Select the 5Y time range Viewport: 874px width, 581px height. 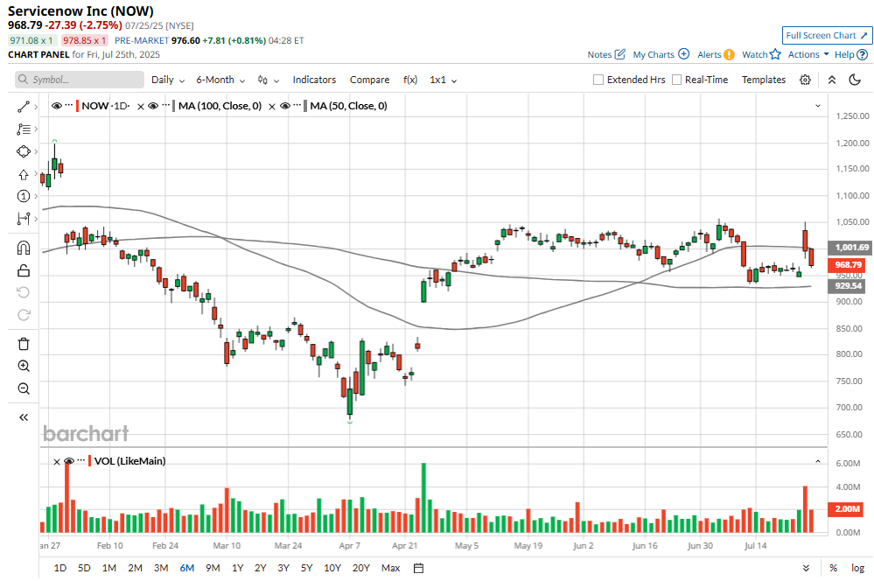[x=306, y=568]
